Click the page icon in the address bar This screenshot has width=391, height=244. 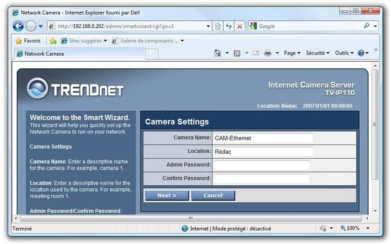pos(52,26)
